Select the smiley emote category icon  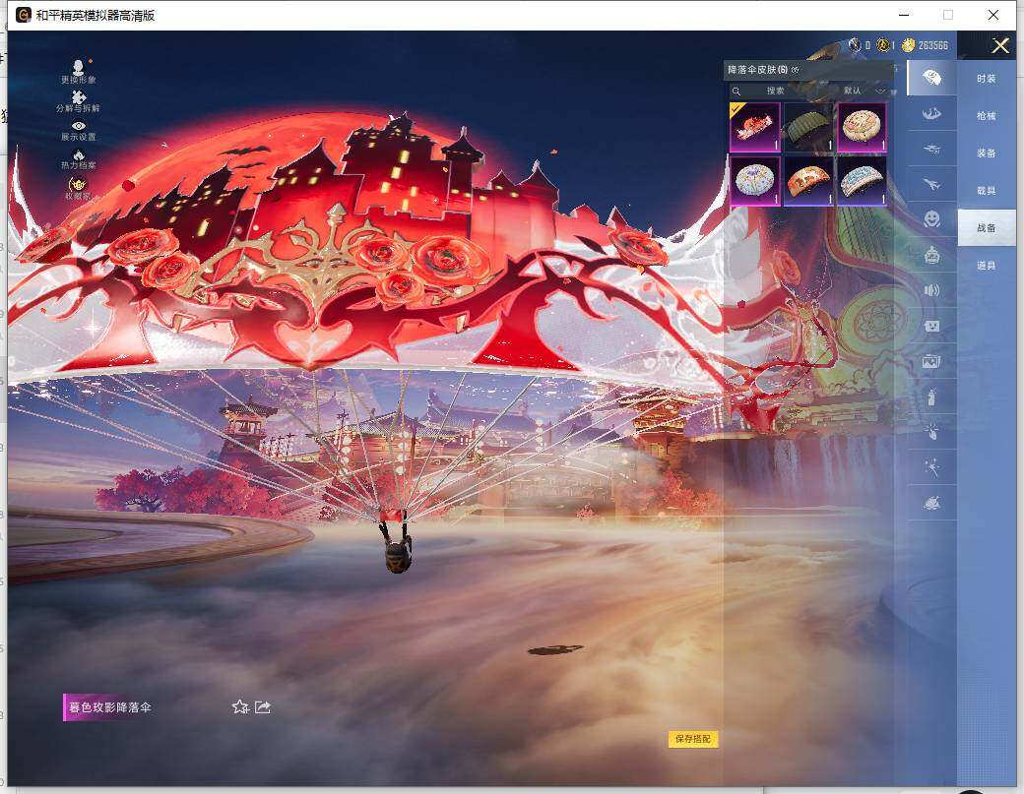931,219
